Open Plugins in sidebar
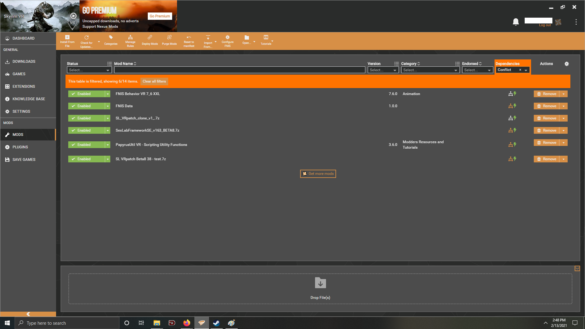 tap(28, 147)
